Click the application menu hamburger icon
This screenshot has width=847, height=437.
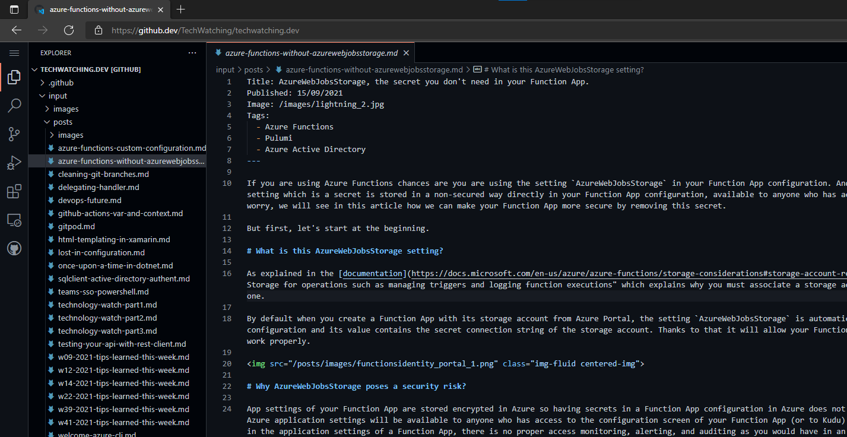tap(14, 53)
